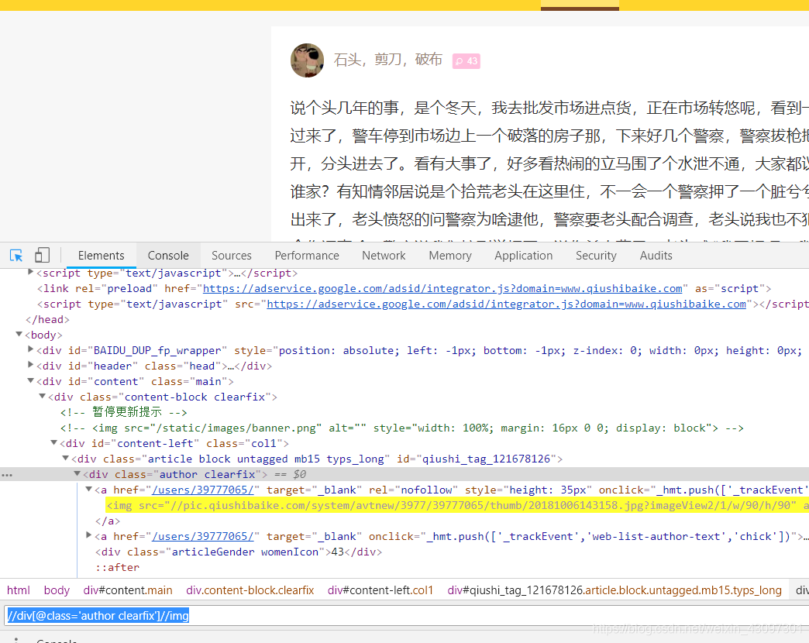Select the banner.png comment line

point(402,428)
